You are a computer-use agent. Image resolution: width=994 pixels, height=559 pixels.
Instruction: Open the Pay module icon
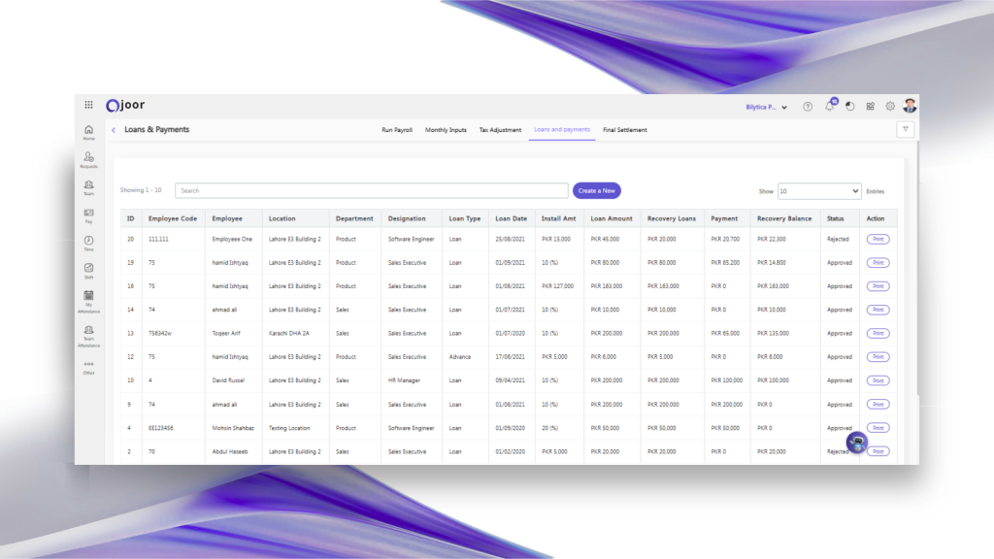point(88,214)
